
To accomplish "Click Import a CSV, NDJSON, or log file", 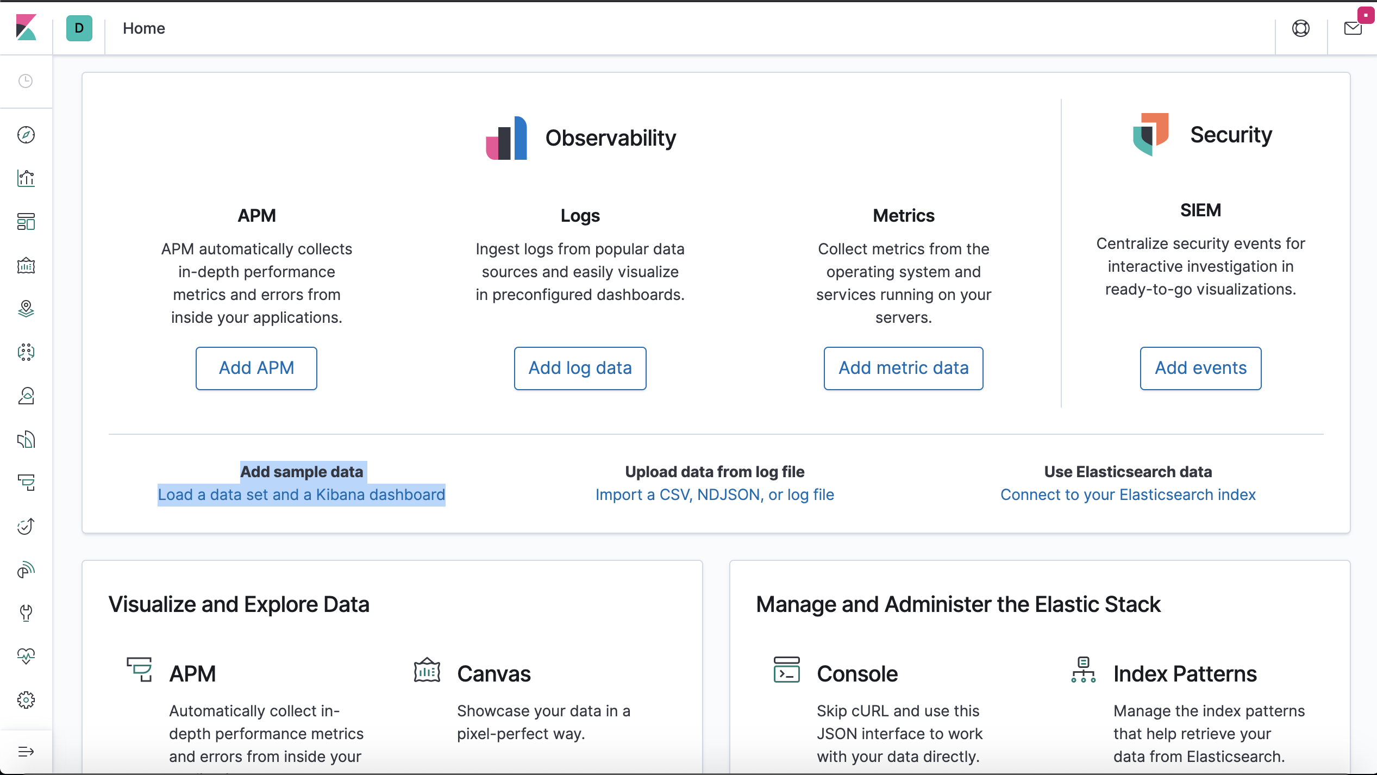I will 715,495.
